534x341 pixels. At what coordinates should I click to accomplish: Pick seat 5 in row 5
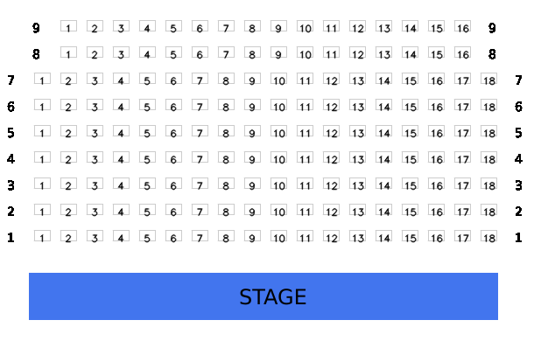point(147,131)
